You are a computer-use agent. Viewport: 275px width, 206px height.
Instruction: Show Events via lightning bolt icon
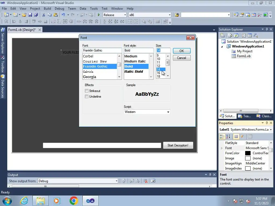tap(242, 137)
